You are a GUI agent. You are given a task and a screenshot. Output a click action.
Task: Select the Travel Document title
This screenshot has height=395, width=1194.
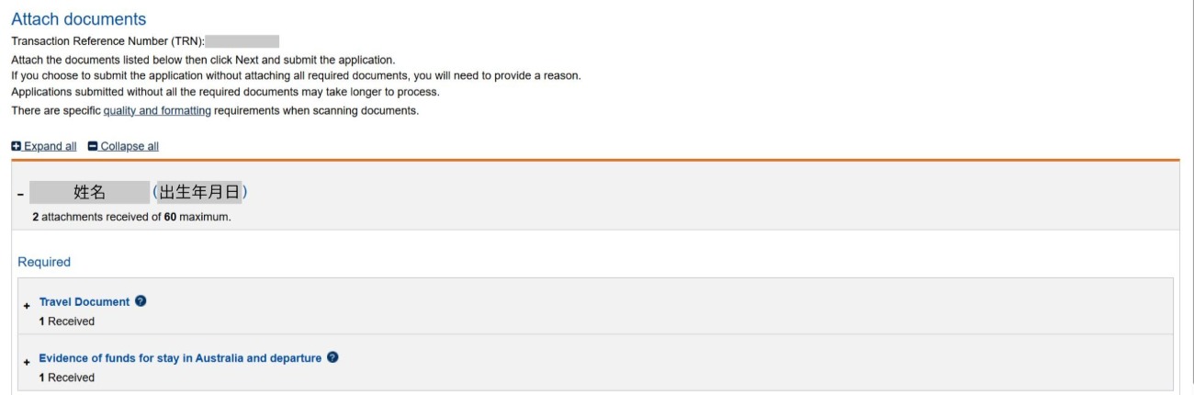tap(84, 301)
